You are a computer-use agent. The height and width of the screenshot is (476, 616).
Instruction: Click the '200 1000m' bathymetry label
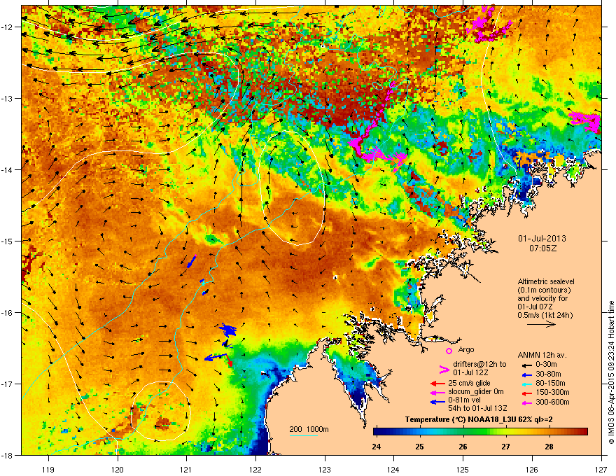coord(309,429)
